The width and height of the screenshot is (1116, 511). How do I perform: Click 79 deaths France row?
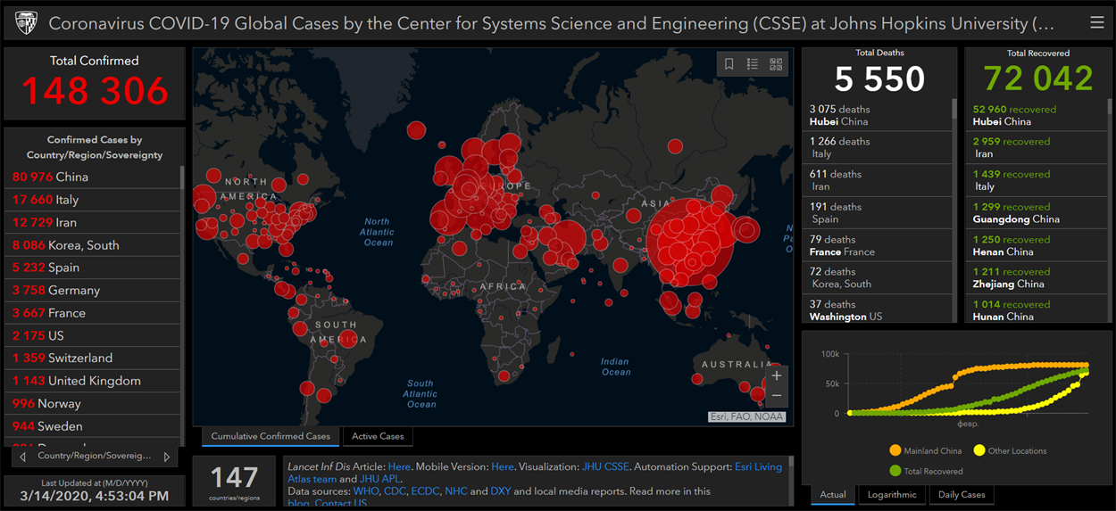click(878, 245)
